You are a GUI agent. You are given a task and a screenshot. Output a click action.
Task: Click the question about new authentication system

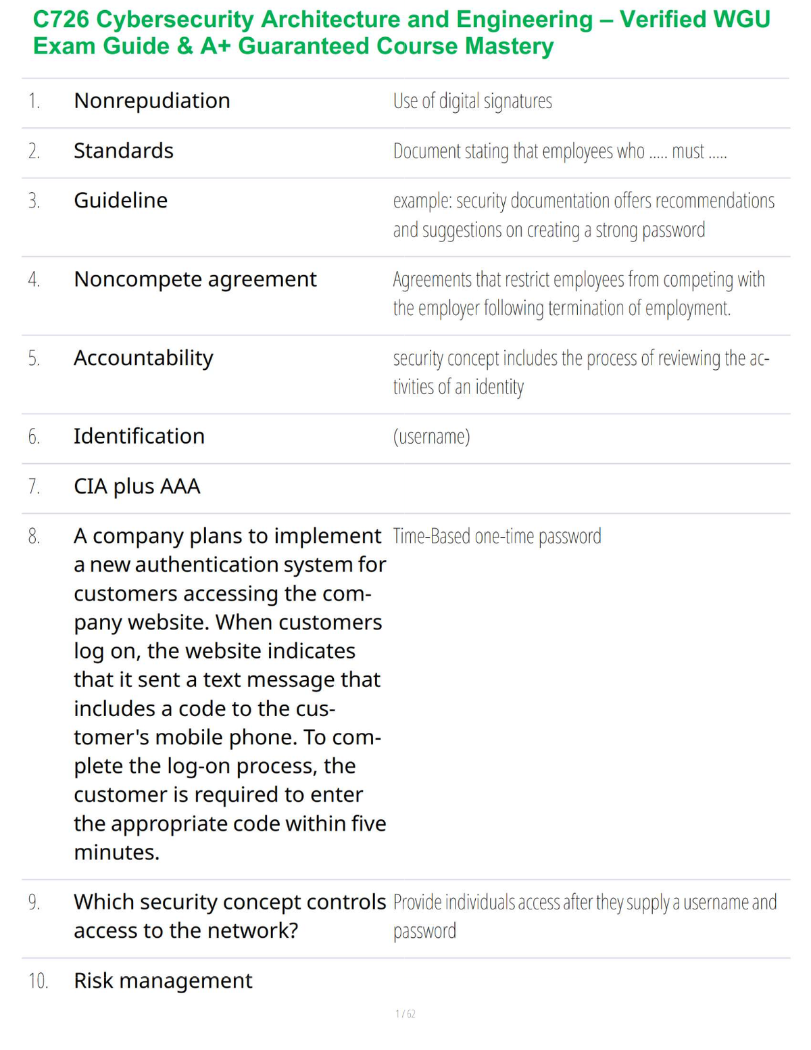point(230,694)
